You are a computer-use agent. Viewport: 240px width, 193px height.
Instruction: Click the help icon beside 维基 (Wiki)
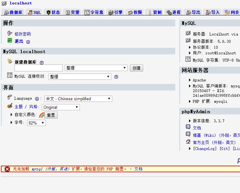(188, 134)
